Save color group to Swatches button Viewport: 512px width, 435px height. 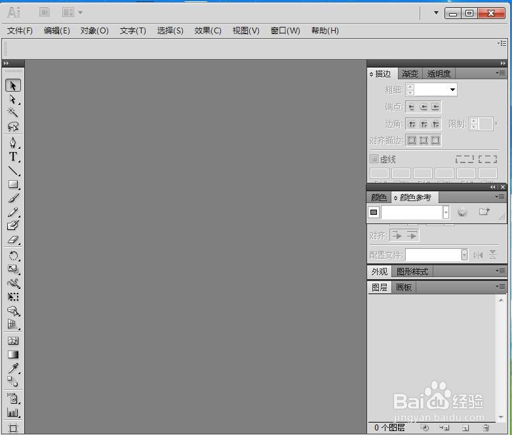[x=484, y=212]
